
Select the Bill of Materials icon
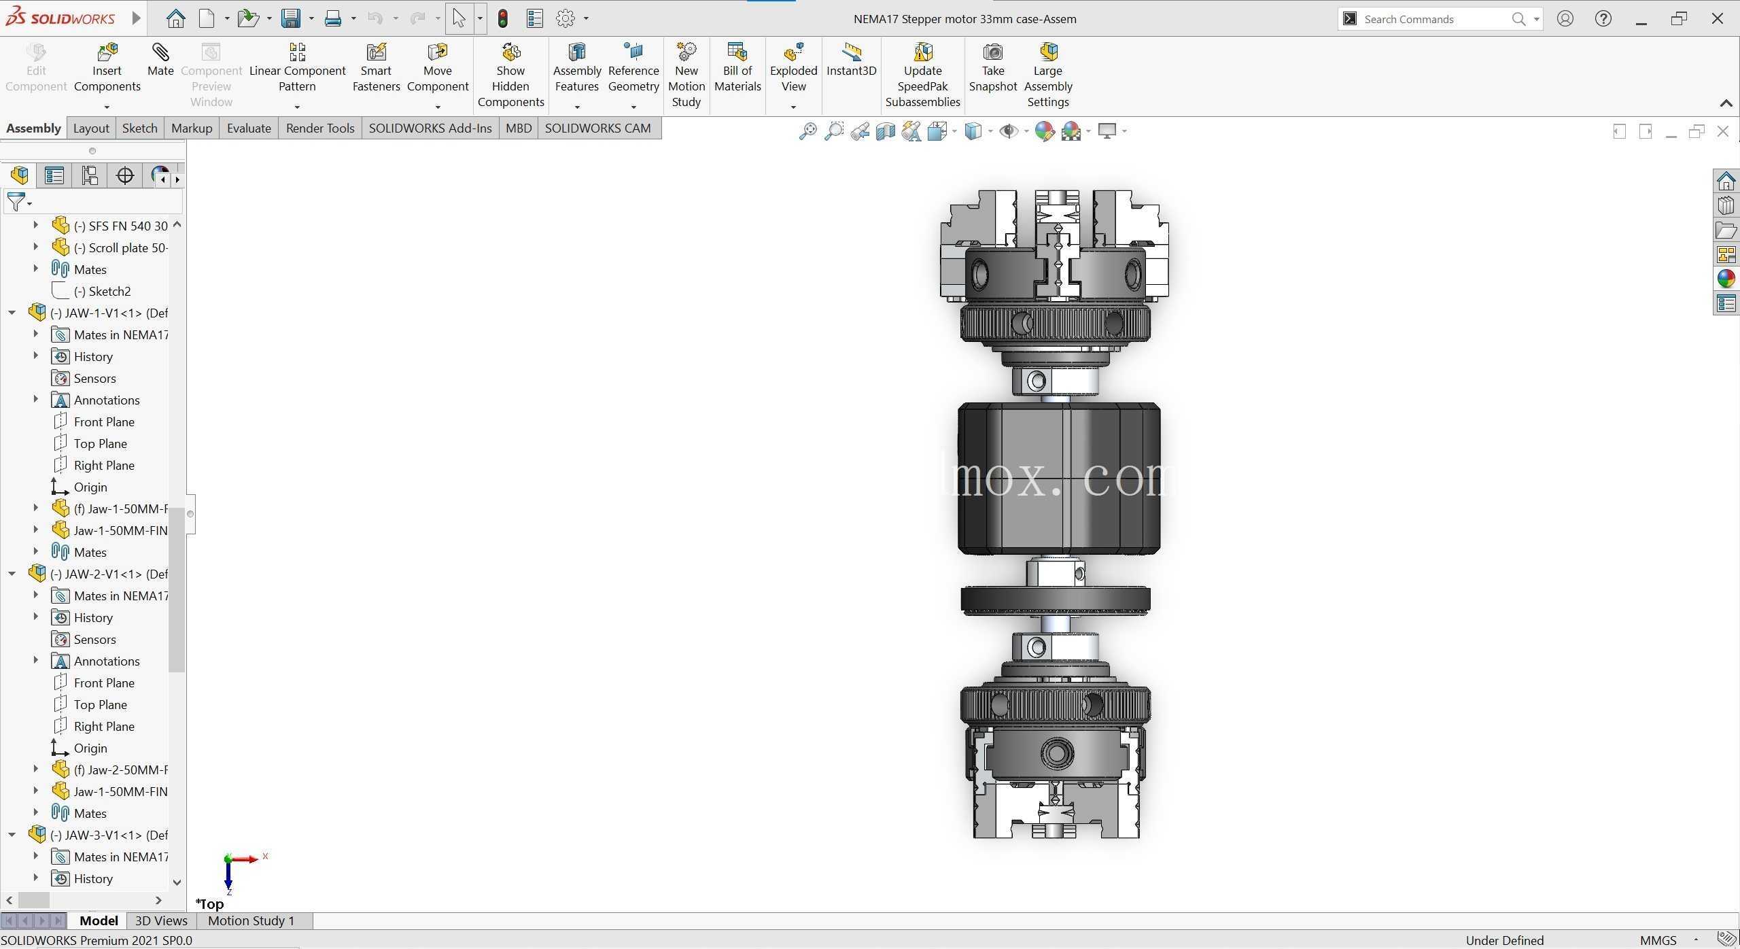(737, 68)
